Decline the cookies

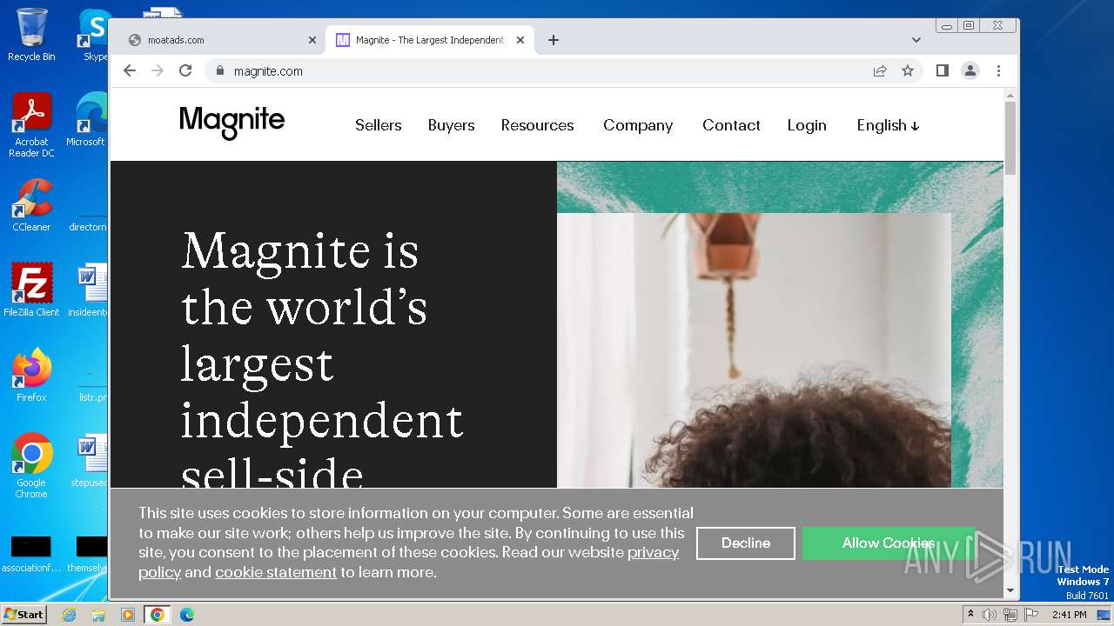[746, 543]
